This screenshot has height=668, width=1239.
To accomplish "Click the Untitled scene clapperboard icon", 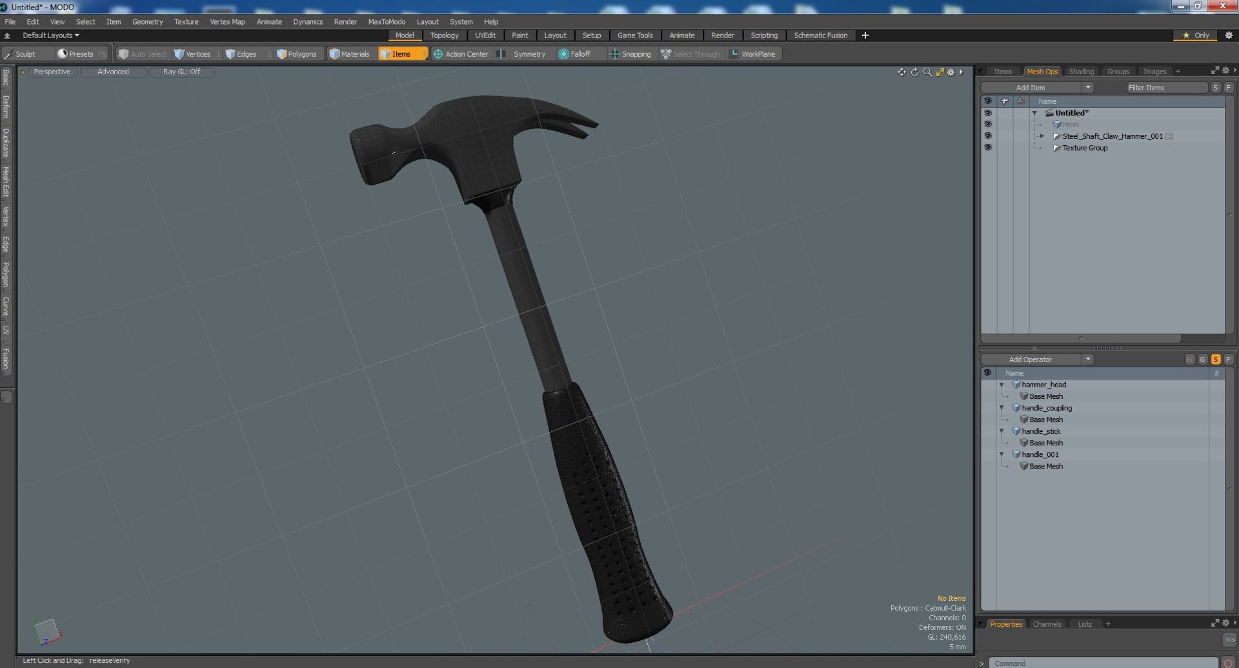I will [x=1049, y=113].
